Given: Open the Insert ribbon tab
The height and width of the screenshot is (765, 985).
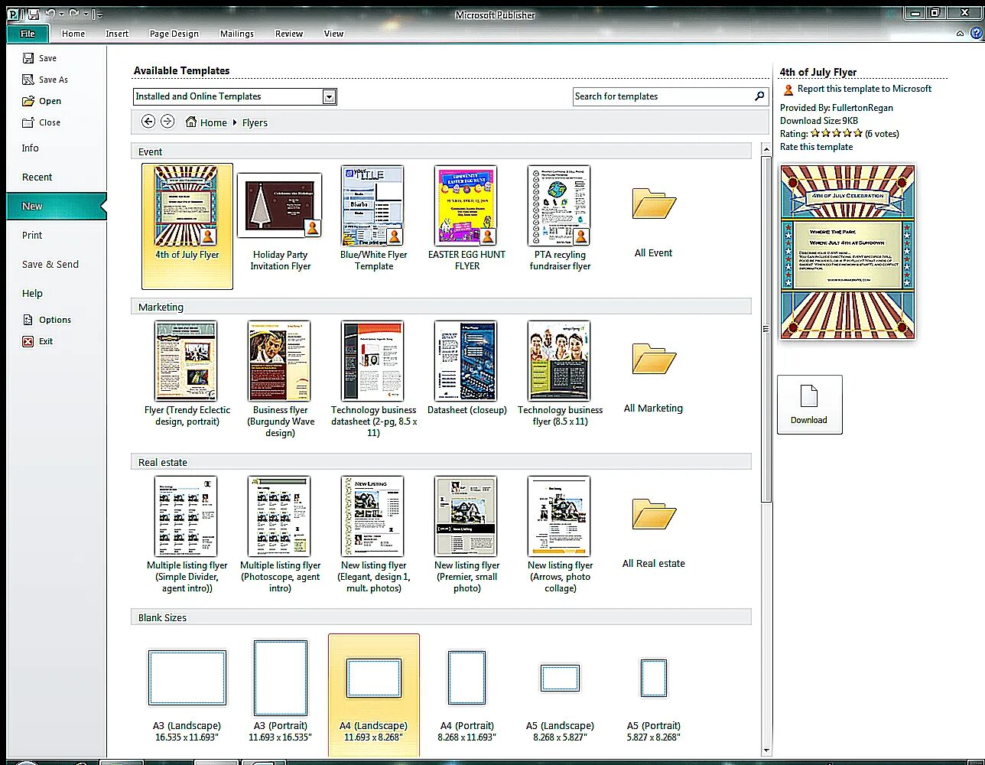Looking at the screenshot, I should click(x=117, y=34).
